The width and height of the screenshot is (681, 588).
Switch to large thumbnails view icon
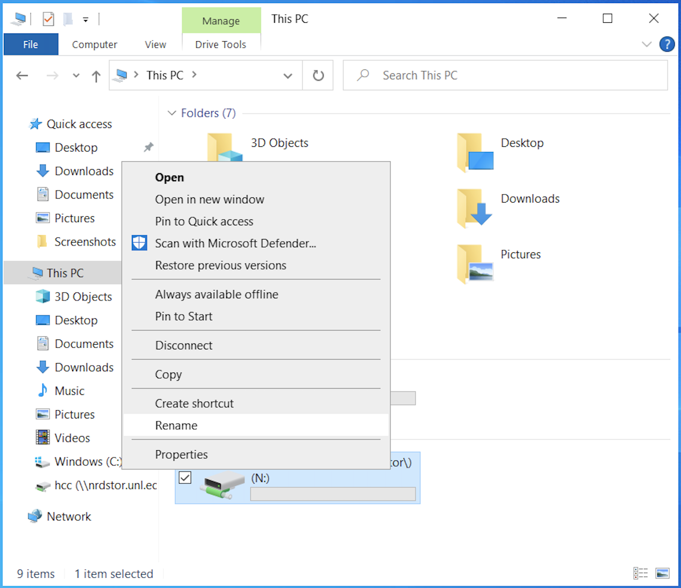(x=662, y=573)
